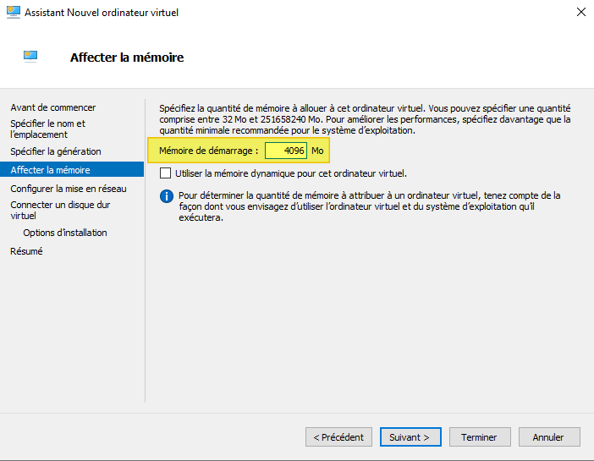Click the Affecter la mémoire page heading
The image size is (594, 461).
pos(127,58)
